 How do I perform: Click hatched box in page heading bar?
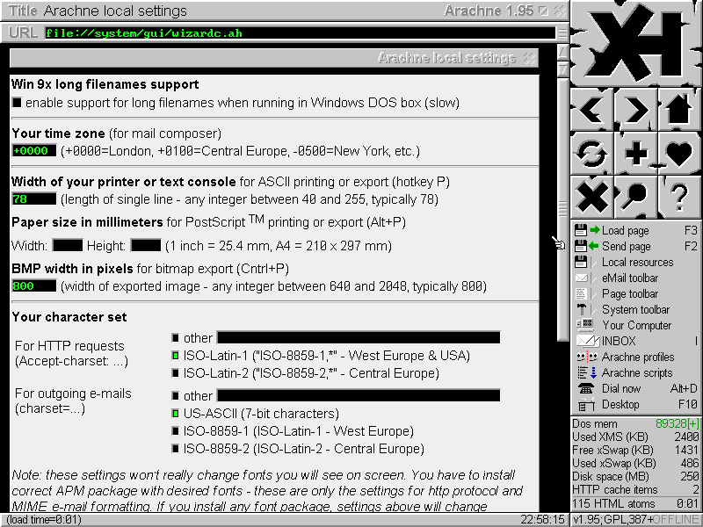point(529,58)
